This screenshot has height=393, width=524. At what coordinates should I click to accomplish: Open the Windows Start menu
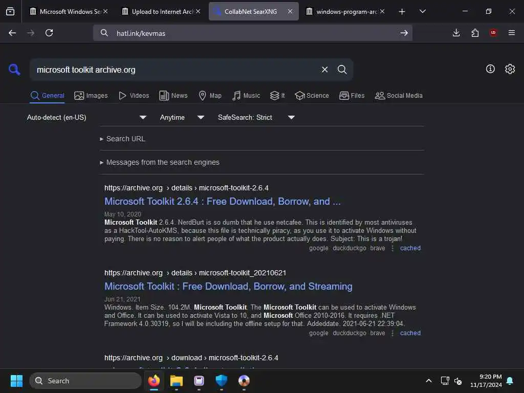16,381
